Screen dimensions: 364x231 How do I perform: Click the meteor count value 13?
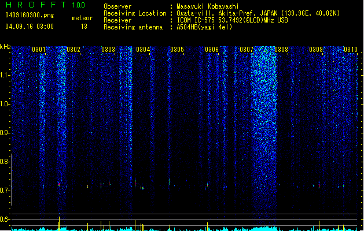click(84, 27)
